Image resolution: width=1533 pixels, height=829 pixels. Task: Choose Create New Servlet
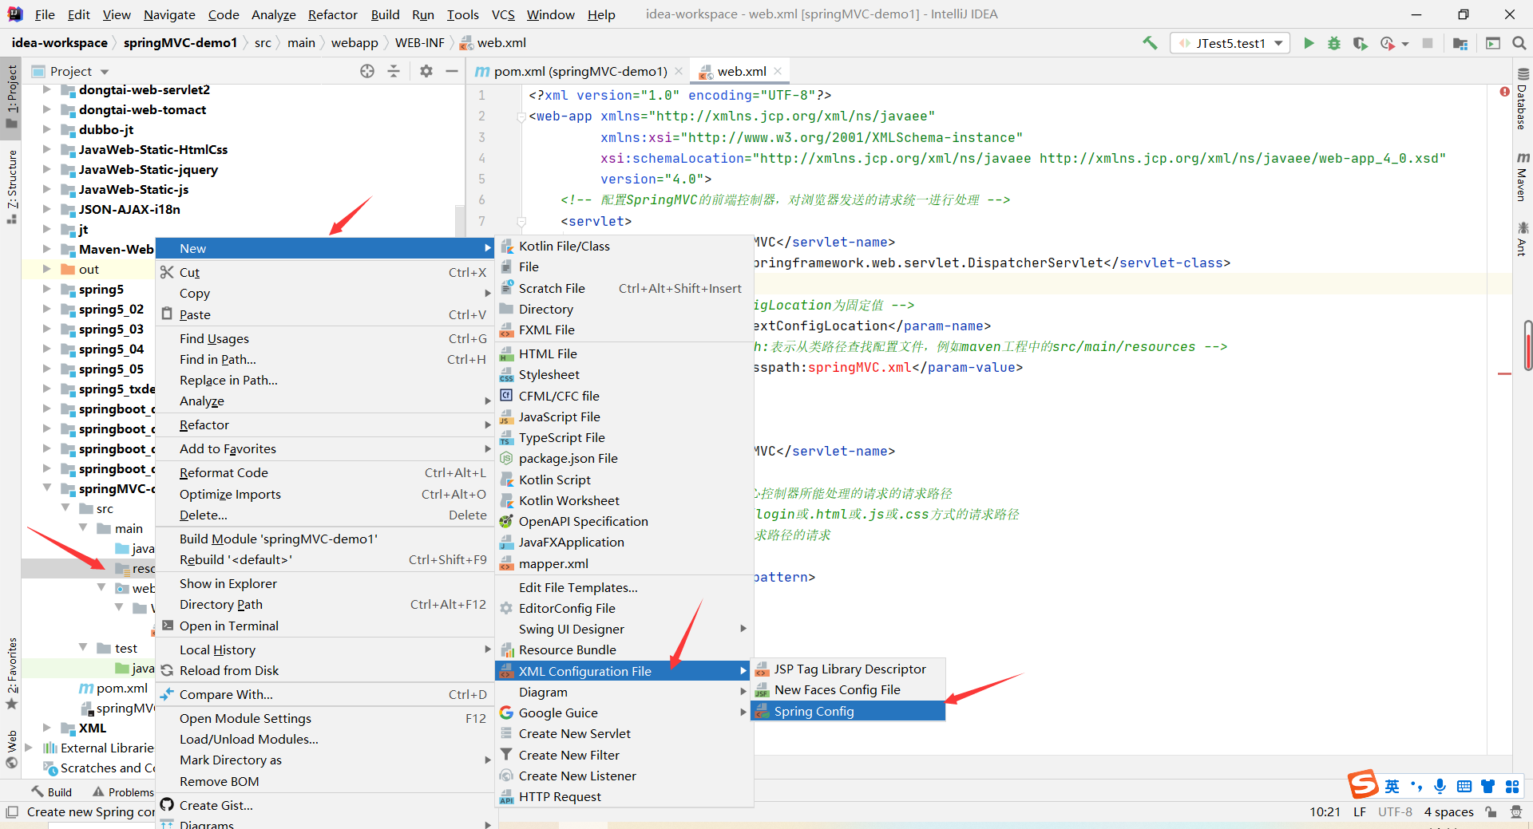(x=624, y=733)
